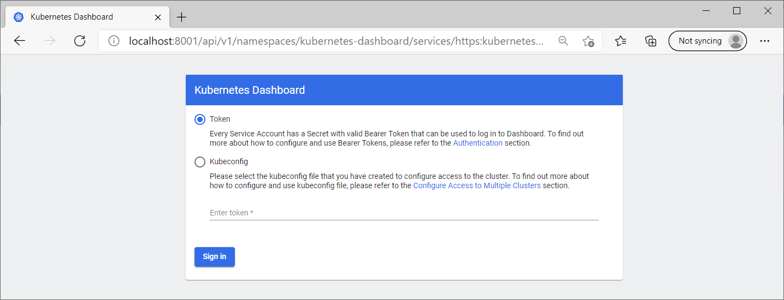View site information via the info icon
The width and height of the screenshot is (784, 300).
tap(114, 41)
